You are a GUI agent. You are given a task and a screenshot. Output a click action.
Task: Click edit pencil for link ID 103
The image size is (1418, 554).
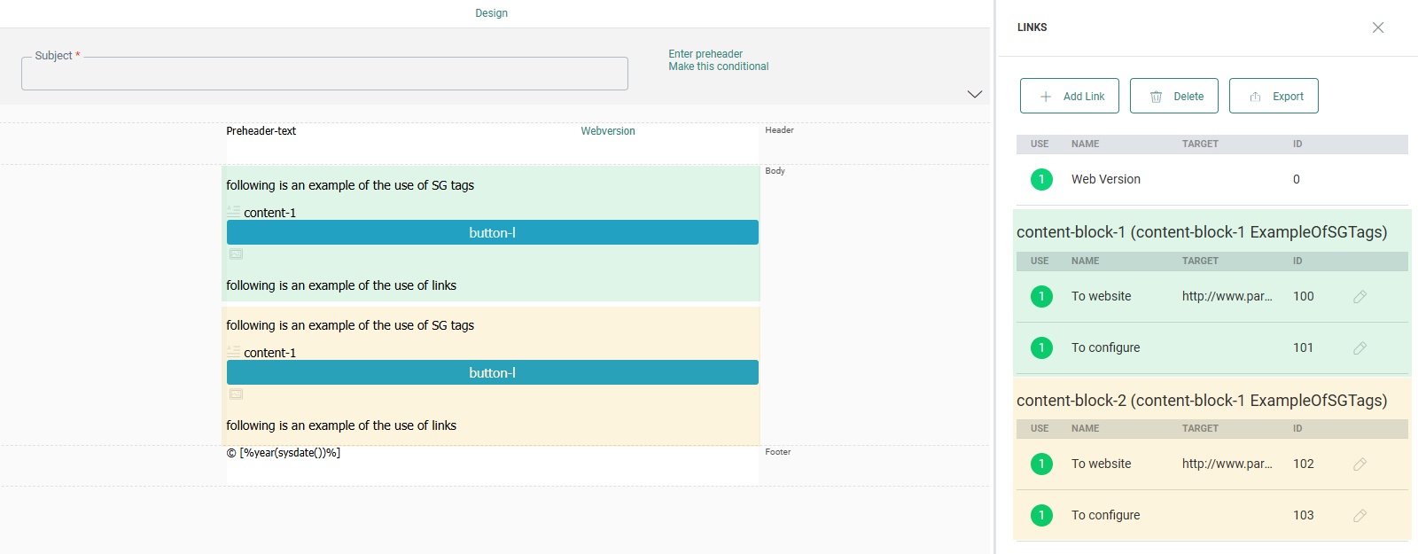point(1360,516)
